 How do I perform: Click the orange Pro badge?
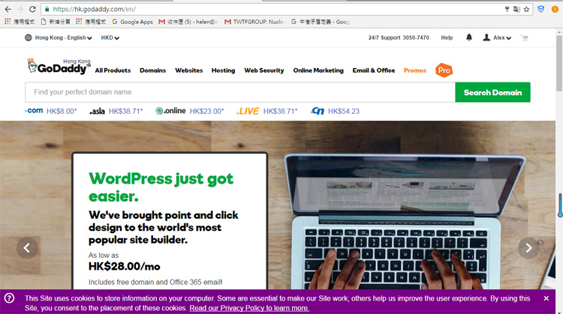tap(444, 70)
